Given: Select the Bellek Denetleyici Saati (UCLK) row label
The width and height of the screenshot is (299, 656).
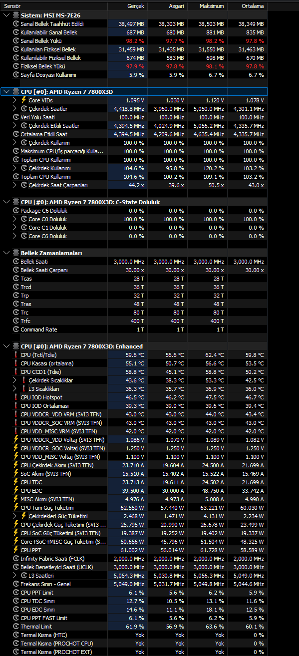Looking at the screenshot, I should (x=56, y=567).
